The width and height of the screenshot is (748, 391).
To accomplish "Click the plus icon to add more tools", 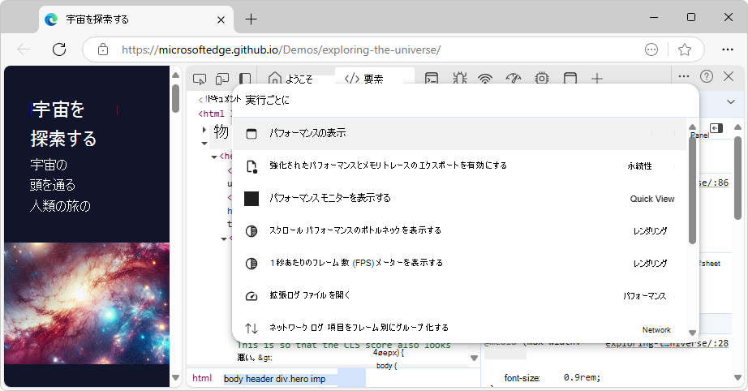I will coord(597,79).
